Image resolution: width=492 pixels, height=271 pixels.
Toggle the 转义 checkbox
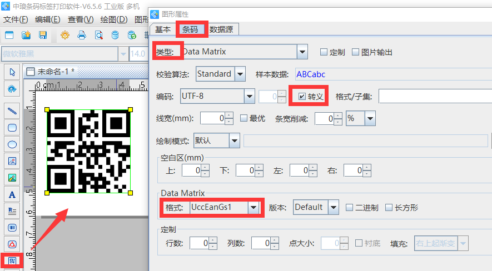301,96
